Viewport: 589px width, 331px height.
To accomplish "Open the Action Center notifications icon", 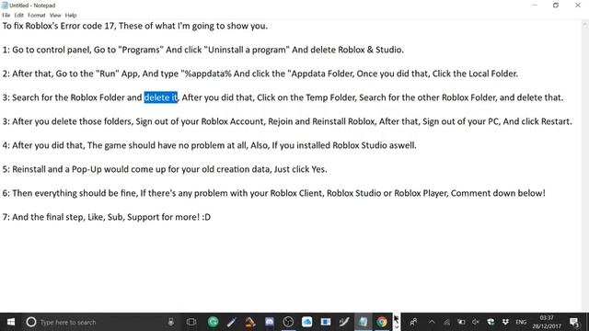I will [574, 322].
